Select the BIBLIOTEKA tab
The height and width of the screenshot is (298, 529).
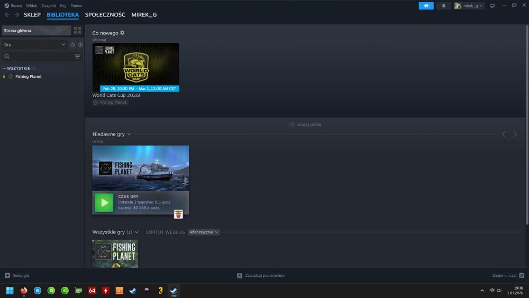point(63,15)
